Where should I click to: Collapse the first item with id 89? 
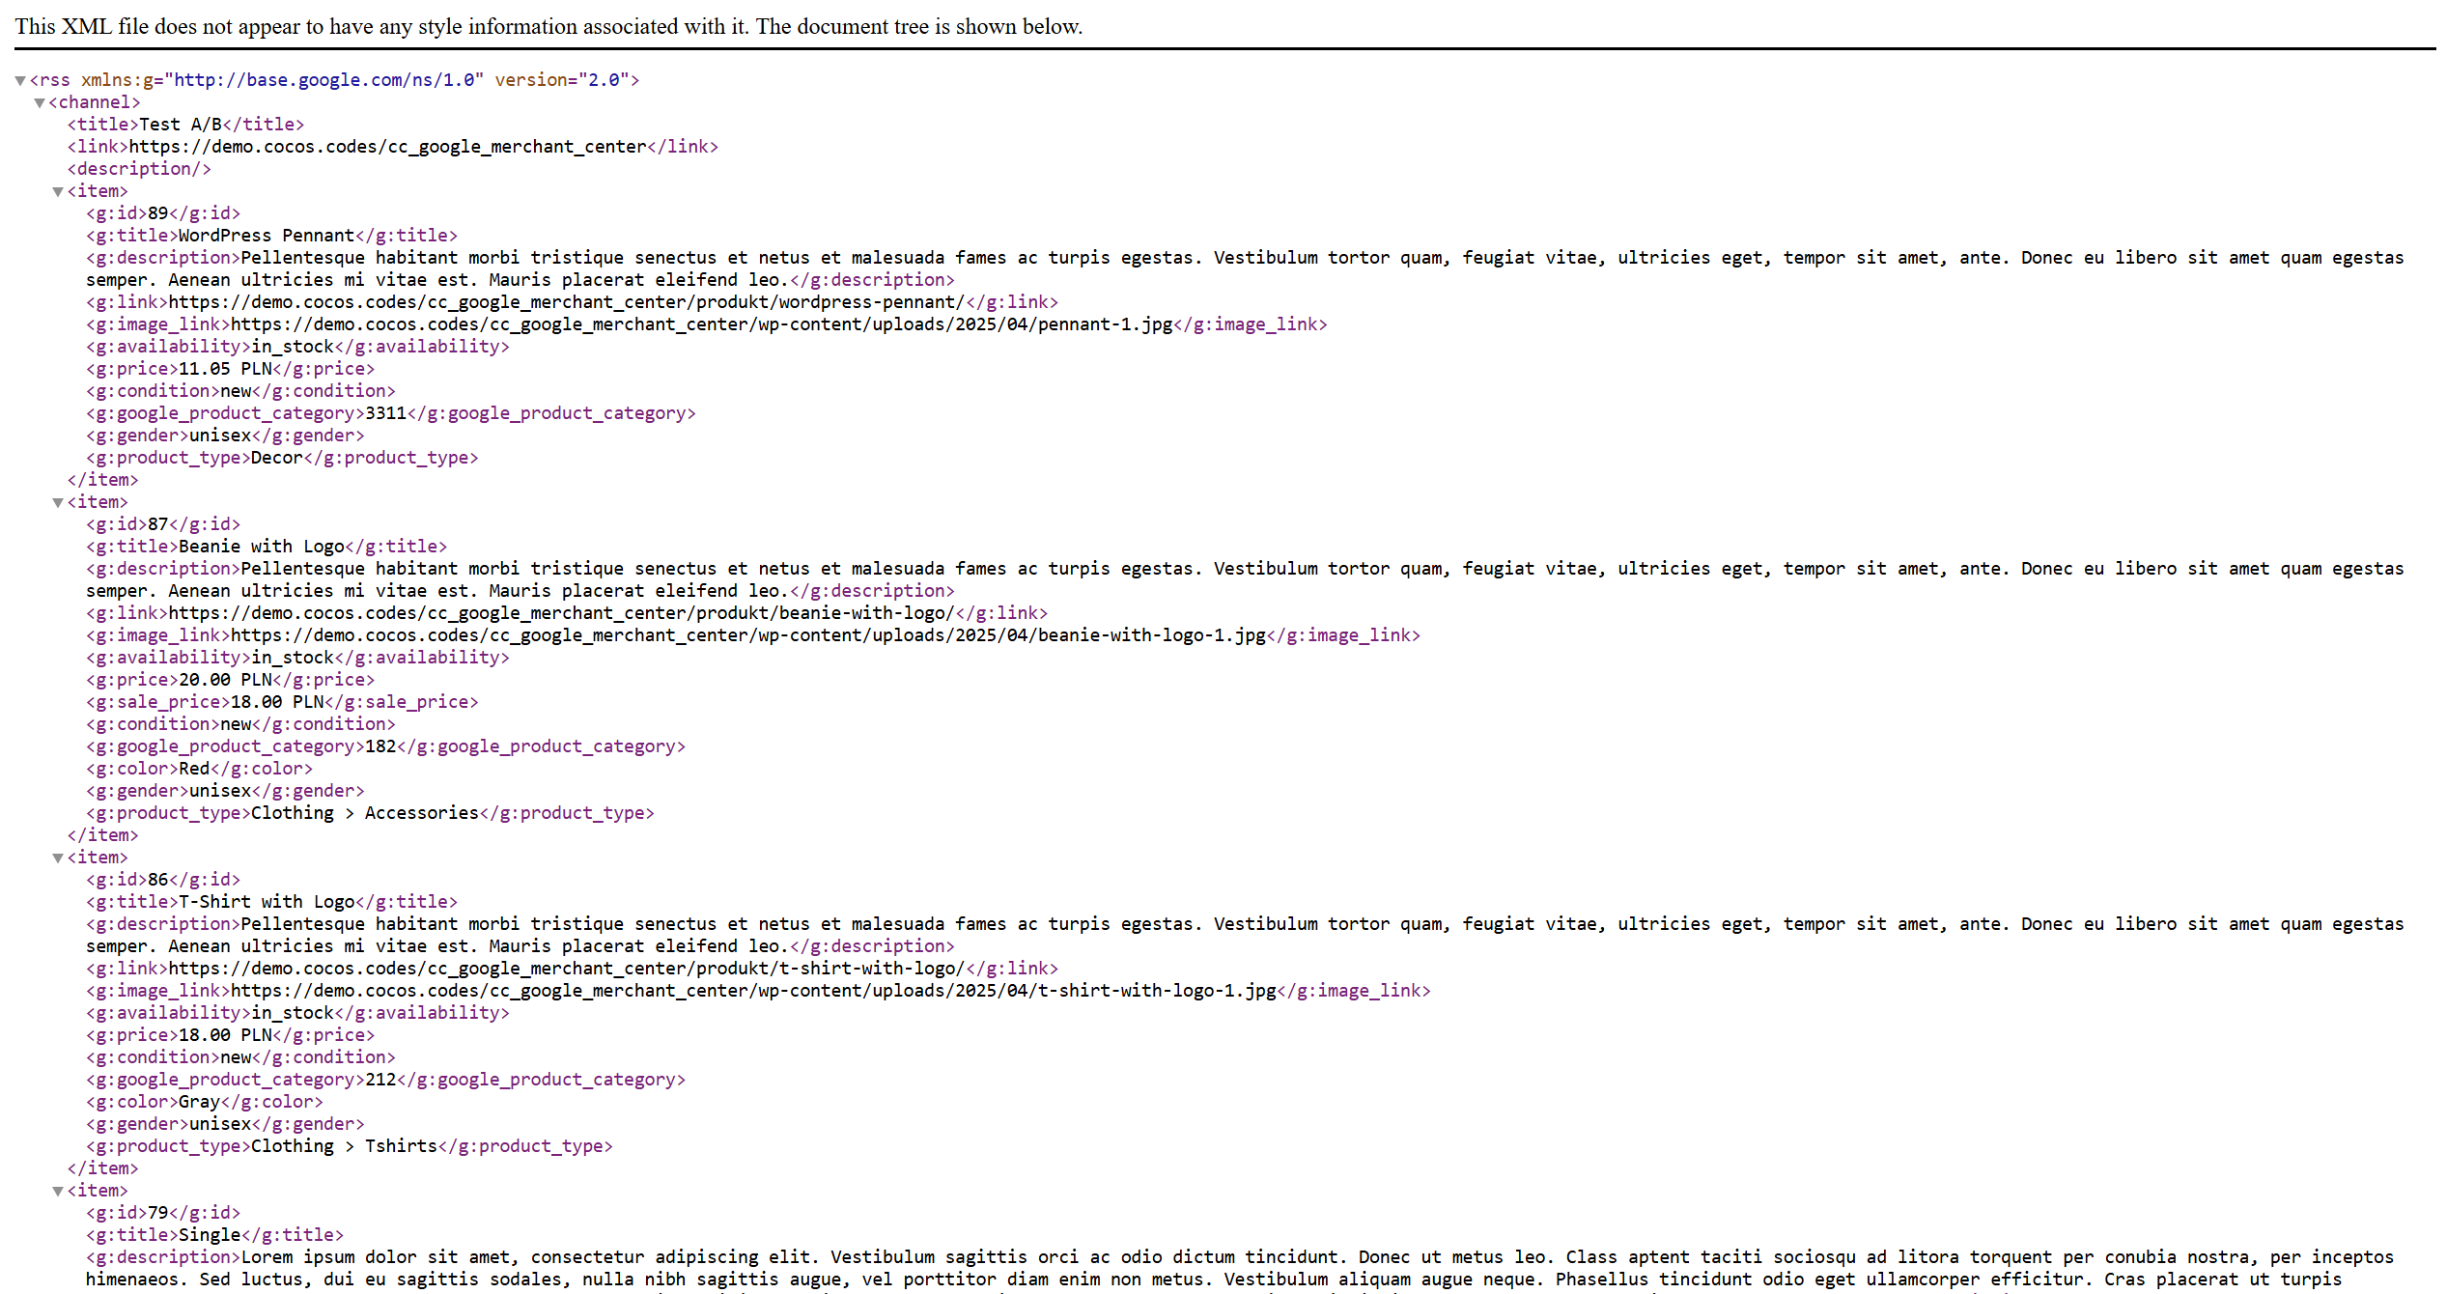(58, 192)
